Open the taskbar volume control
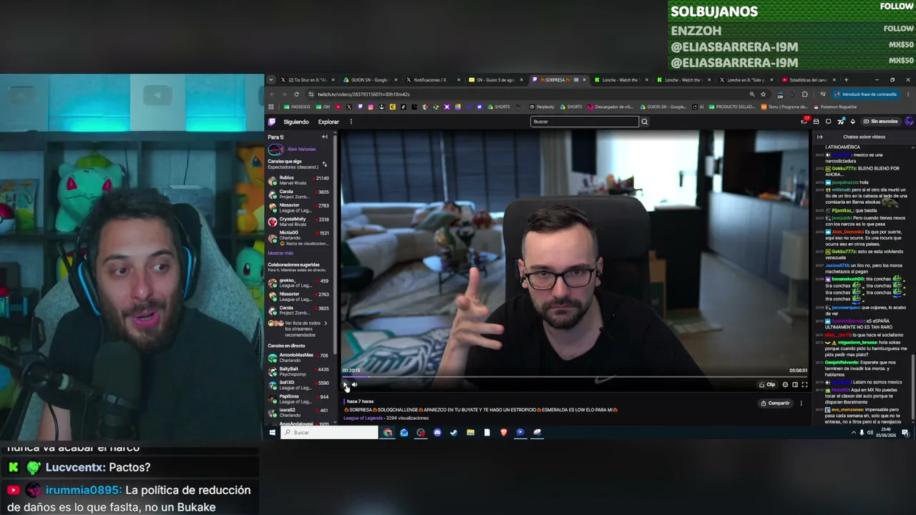Viewport: 916px width, 515px height. point(870,433)
